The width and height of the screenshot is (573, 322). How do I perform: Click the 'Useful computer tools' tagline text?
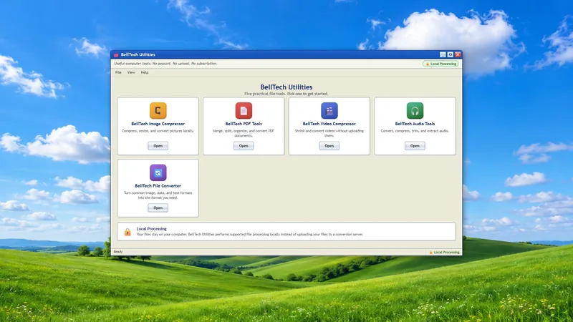pyautogui.click(x=165, y=64)
